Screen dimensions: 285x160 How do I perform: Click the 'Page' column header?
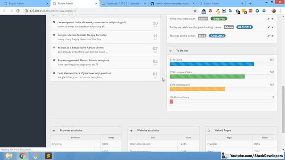tap(229, 137)
